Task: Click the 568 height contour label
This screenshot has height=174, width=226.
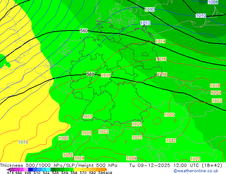Action: [91, 74]
